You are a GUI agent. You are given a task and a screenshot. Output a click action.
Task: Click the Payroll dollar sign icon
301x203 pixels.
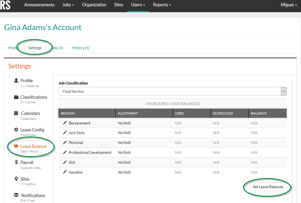point(17,162)
